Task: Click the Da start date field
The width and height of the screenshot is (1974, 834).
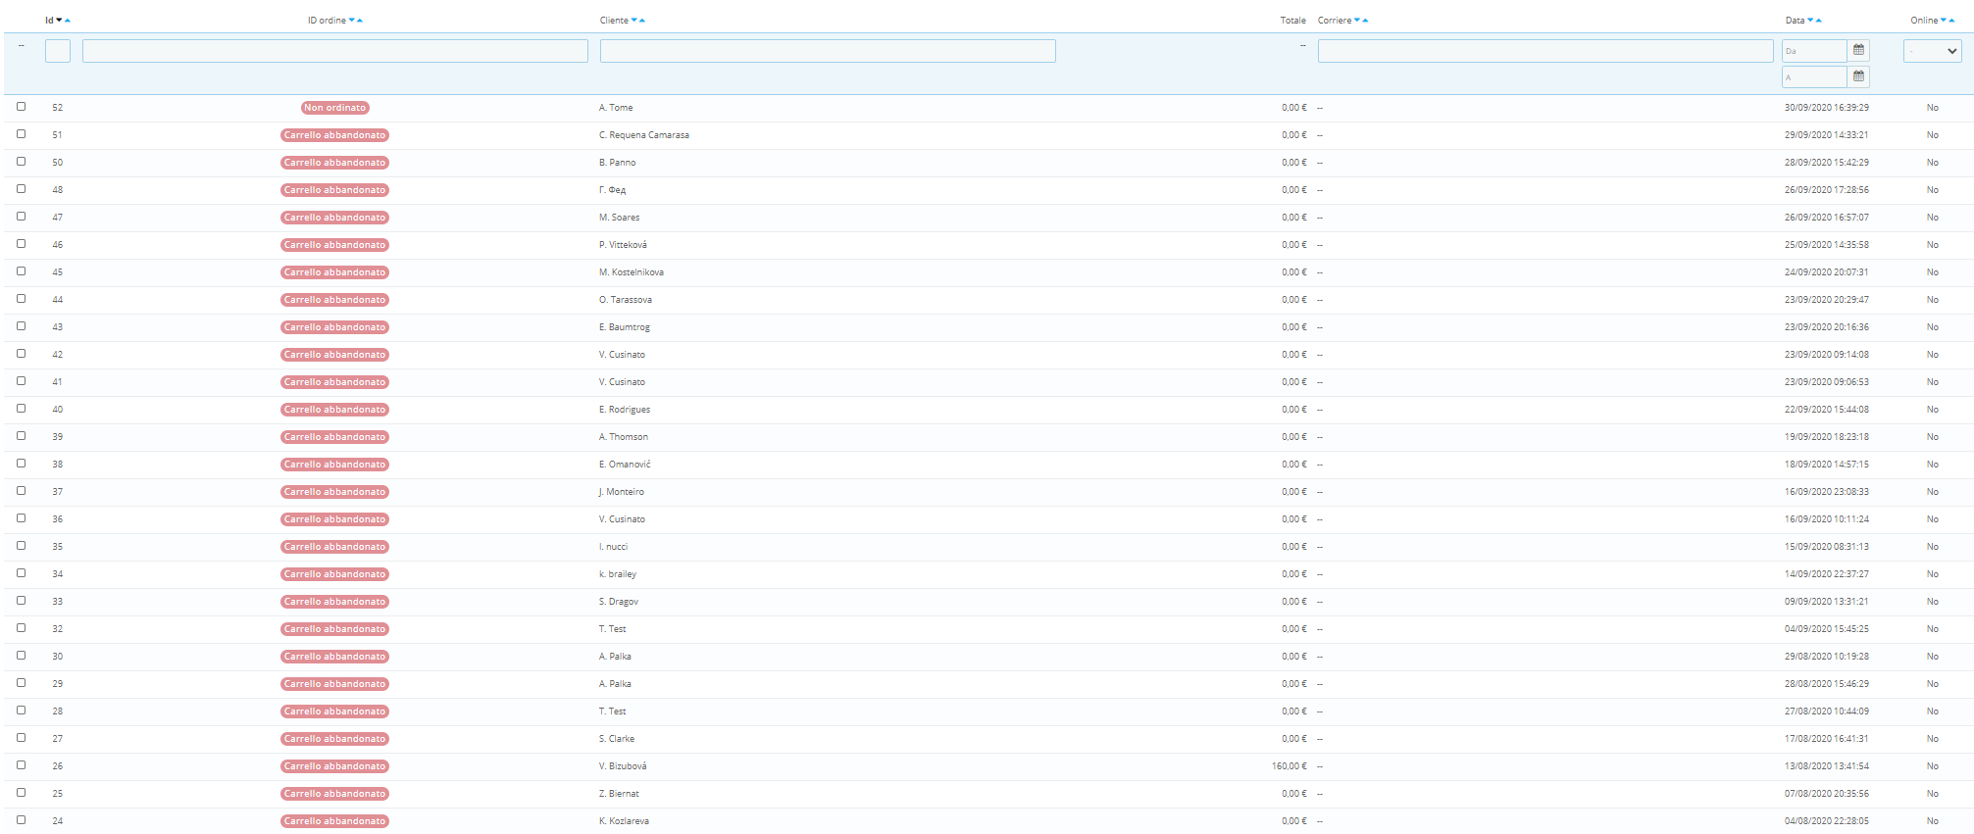Action: click(x=1814, y=51)
